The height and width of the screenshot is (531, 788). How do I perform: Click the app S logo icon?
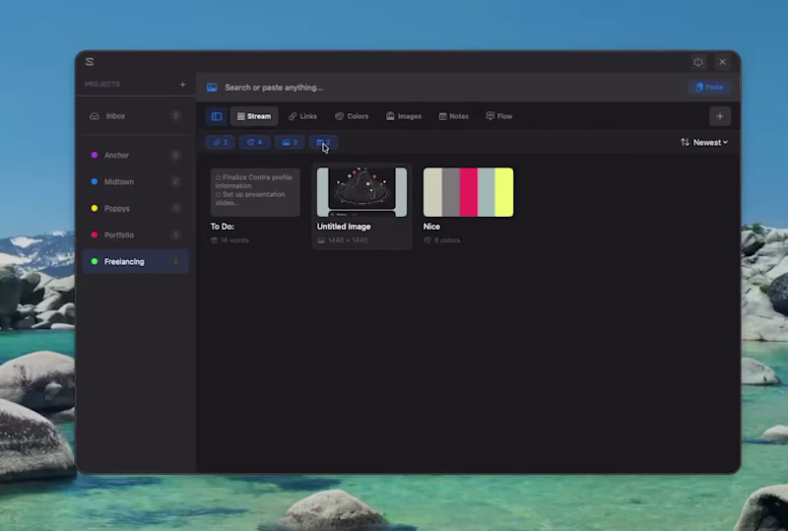pyautogui.click(x=90, y=62)
